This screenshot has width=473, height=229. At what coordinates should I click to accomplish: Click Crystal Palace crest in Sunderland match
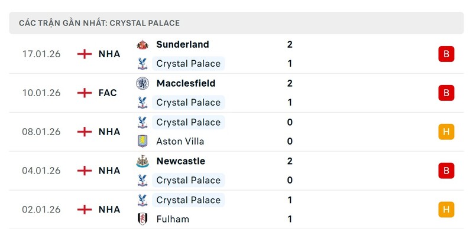point(142,64)
